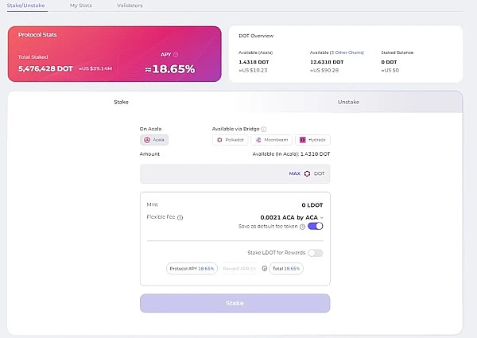Click the Polkadot logo icon
The image size is (477, 338).
[219, 140]
